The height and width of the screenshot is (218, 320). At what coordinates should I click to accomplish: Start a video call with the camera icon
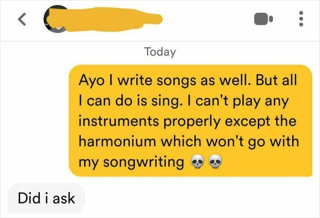pyautogui.click(x=263, y=19)
